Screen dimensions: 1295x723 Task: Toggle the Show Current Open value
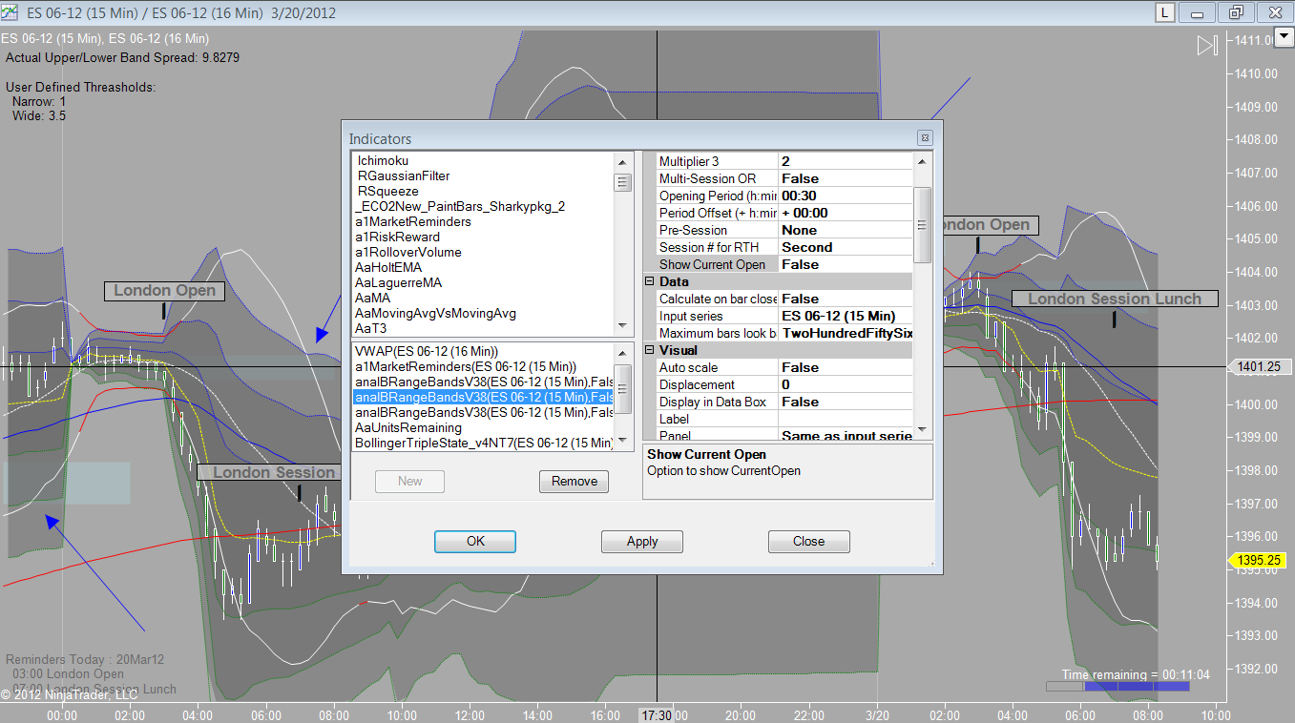click(x=846, y=264)
